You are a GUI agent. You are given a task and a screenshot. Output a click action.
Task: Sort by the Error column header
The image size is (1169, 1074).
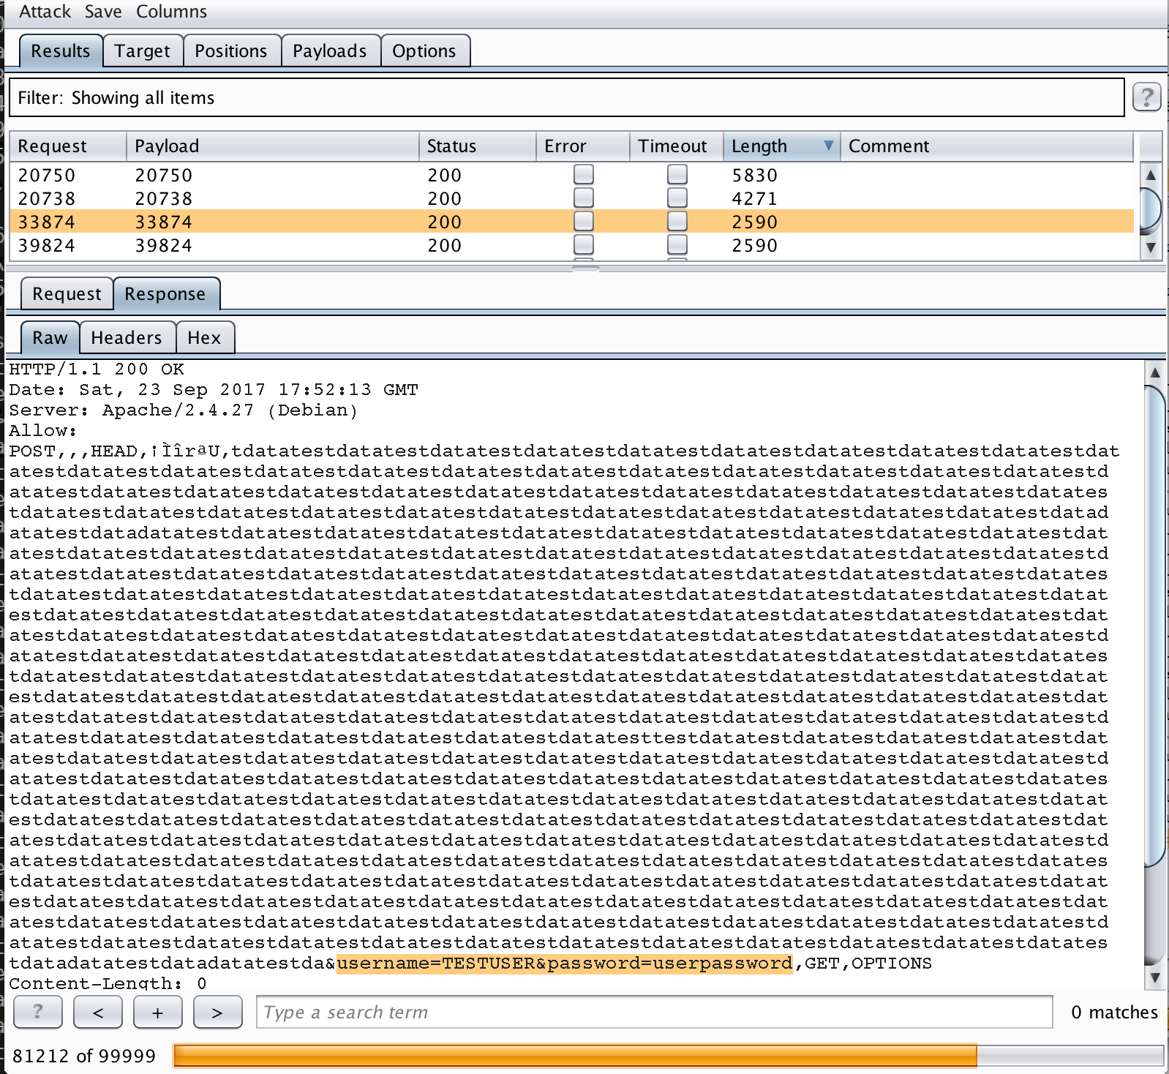582,146
